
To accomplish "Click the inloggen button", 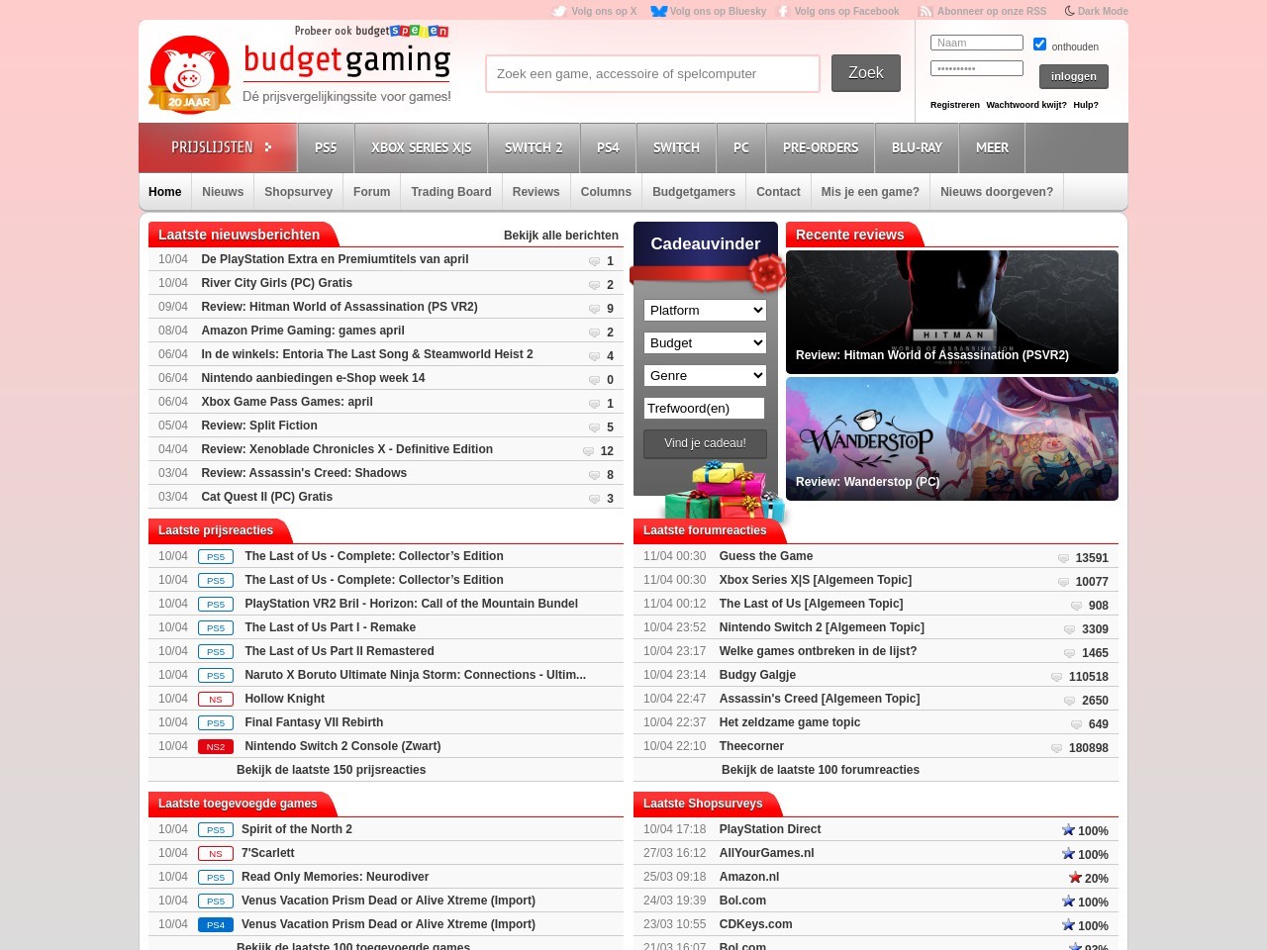I will pyautogui.click(x=1074, y=76).
